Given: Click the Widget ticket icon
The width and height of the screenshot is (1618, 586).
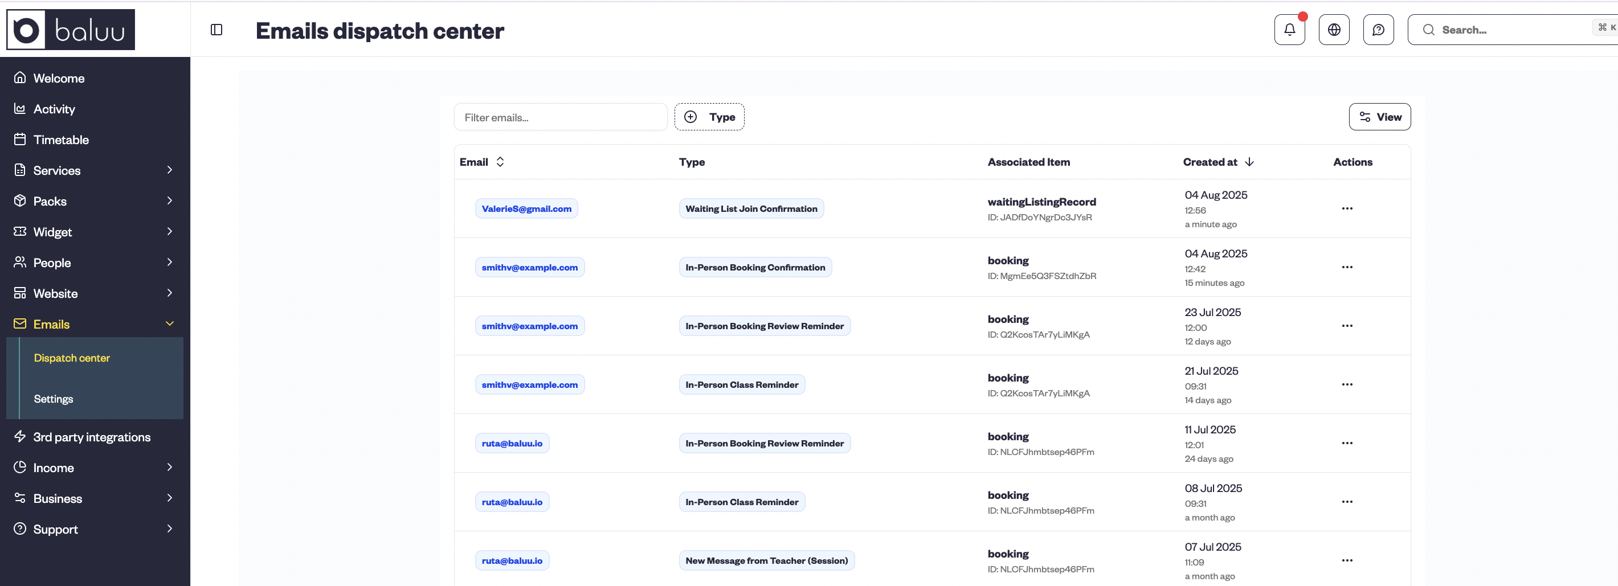Looking at the screenshot, I should 20,231.
